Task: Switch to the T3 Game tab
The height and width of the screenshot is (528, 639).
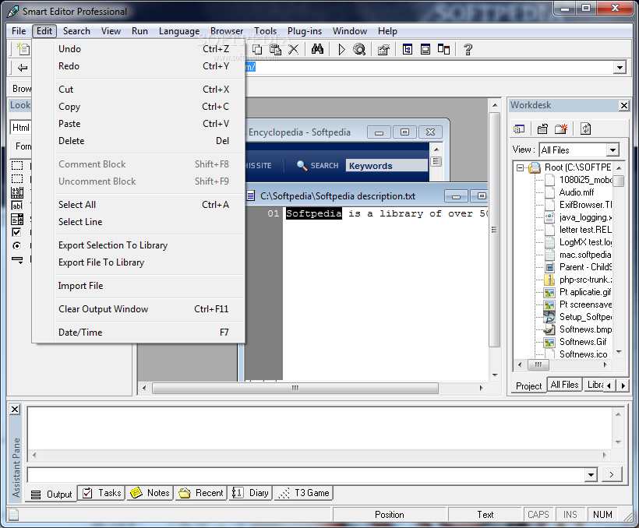Action: (303, 493)
